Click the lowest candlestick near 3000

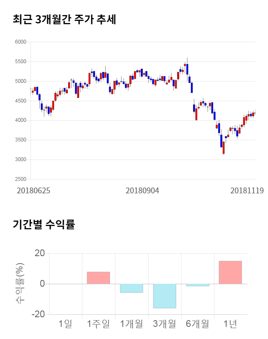tap(224, 148)
